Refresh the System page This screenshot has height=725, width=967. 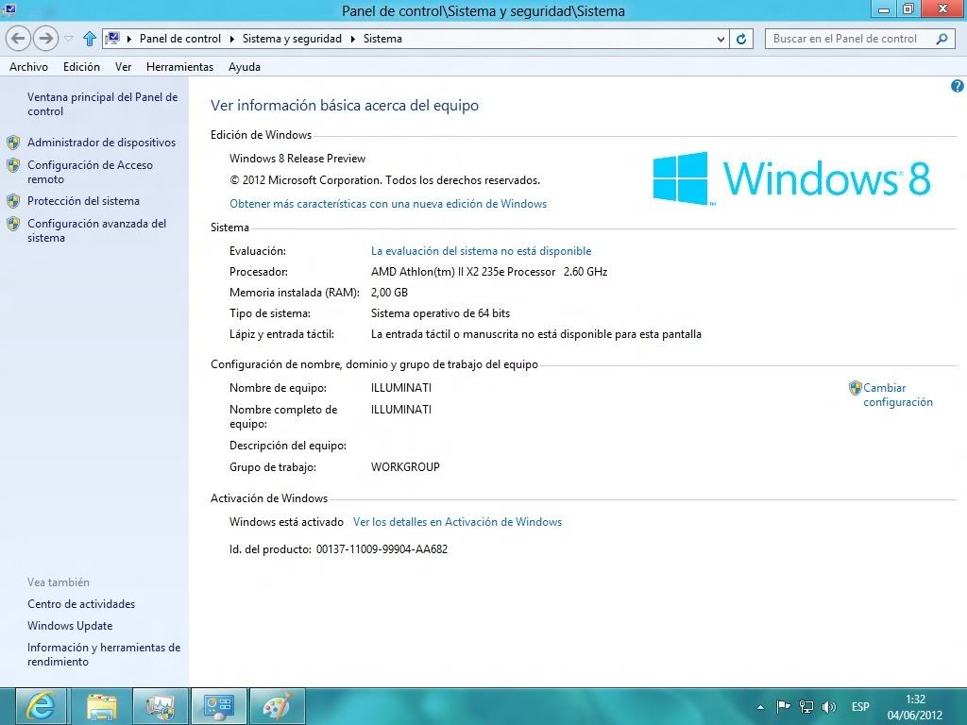click(741, 39)
